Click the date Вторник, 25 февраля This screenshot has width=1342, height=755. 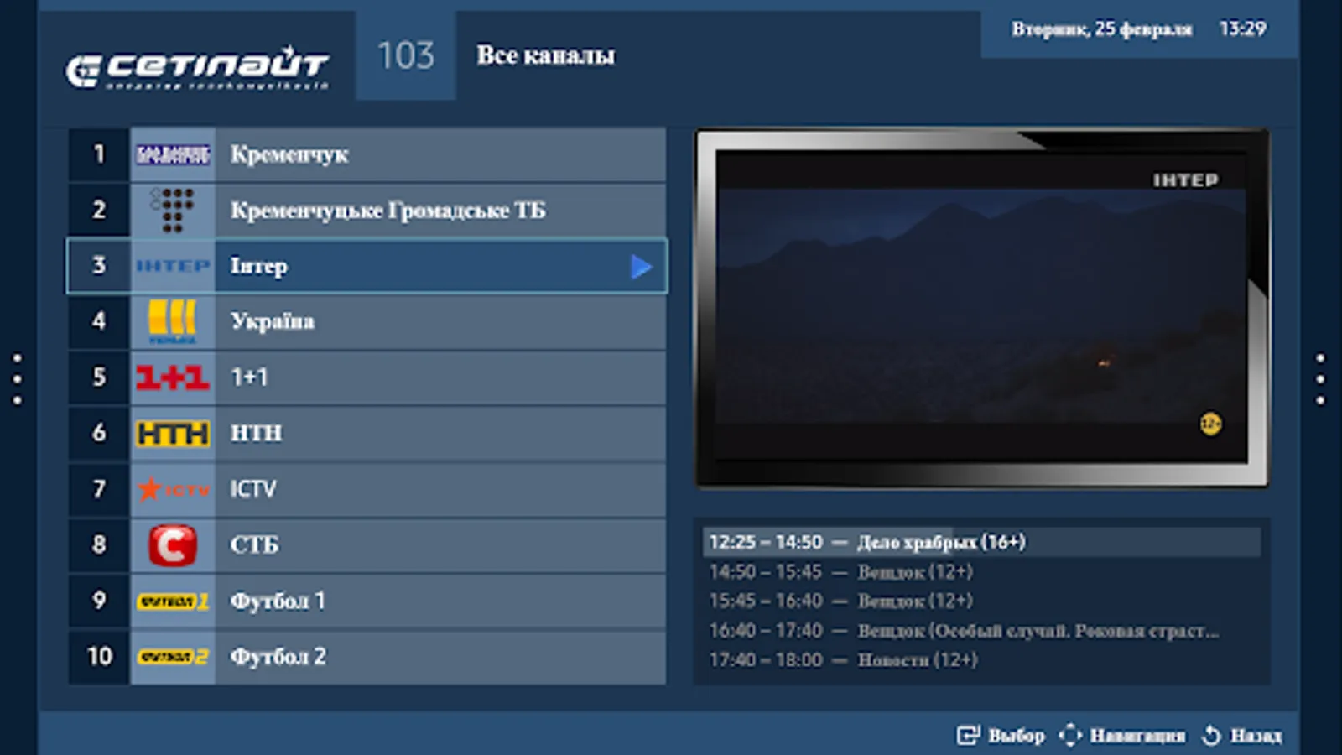[x=1101, y=29]
